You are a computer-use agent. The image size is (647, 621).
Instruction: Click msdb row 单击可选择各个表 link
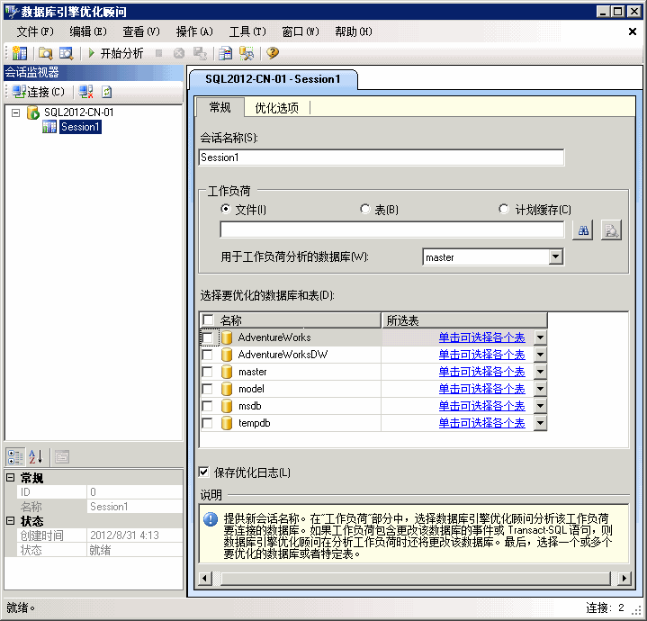(x=481, y=406)
